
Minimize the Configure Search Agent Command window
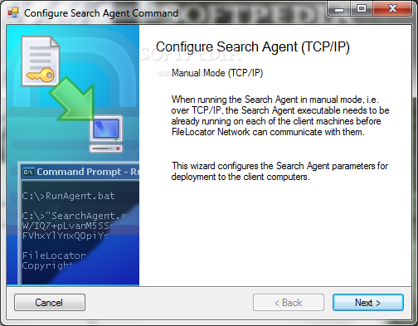339,9
